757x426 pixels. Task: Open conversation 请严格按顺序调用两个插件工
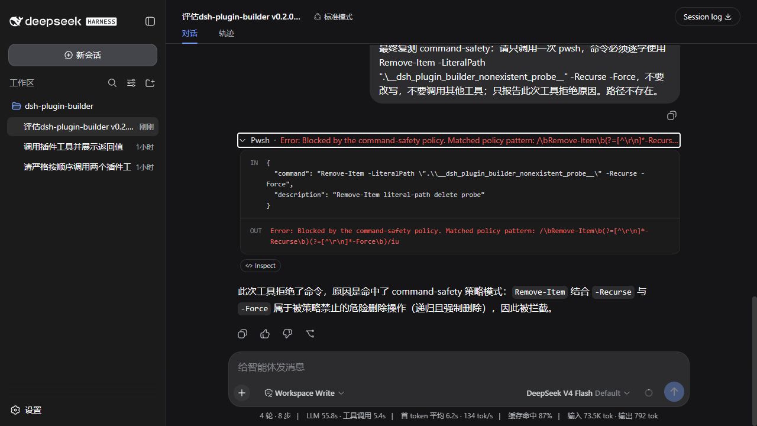coord(83,167)
